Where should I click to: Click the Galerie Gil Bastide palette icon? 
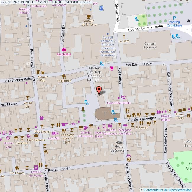(x=85, y=128)
